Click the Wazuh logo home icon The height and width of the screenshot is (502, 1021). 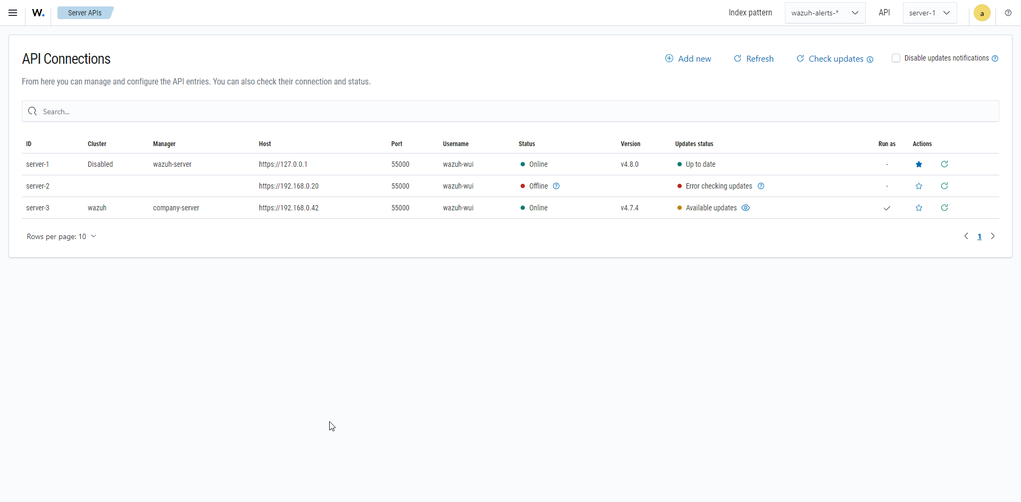click(38, 13)
